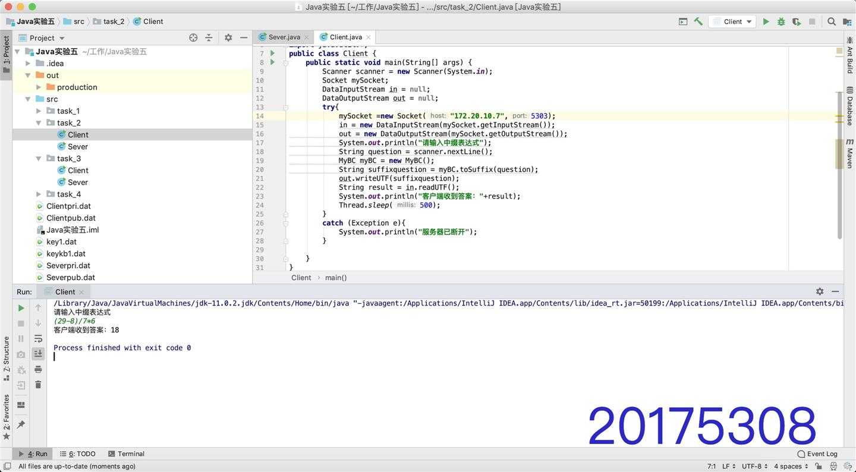
Task: Collapse the out folder
Action: pyautogui.click(x=28, y=75)
